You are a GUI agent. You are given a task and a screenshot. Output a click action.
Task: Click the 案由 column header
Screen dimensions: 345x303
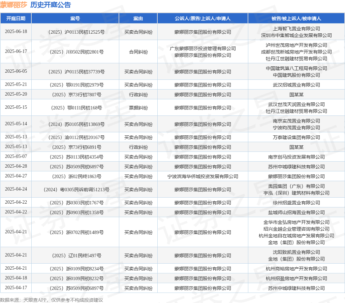(138, 19)
